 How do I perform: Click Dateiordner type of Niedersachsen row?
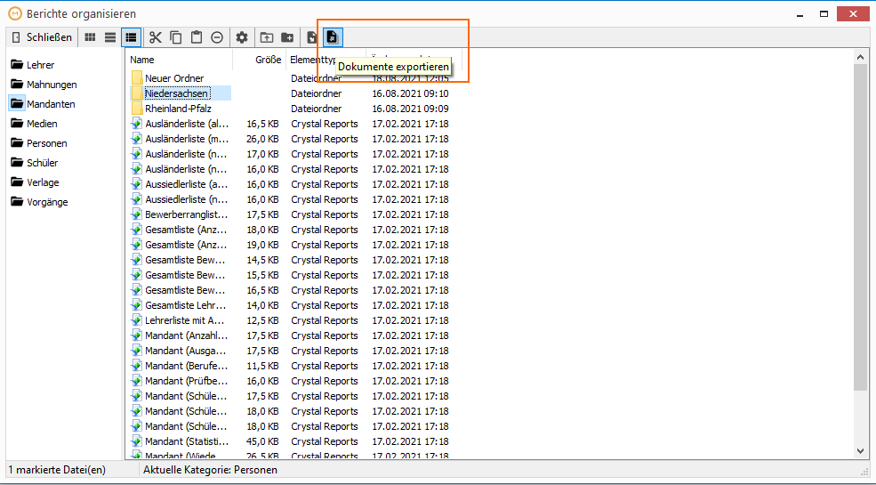pos(317,93)
